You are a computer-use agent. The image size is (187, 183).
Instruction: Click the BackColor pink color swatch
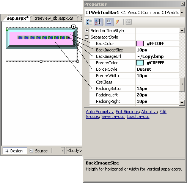pos(140,43)
